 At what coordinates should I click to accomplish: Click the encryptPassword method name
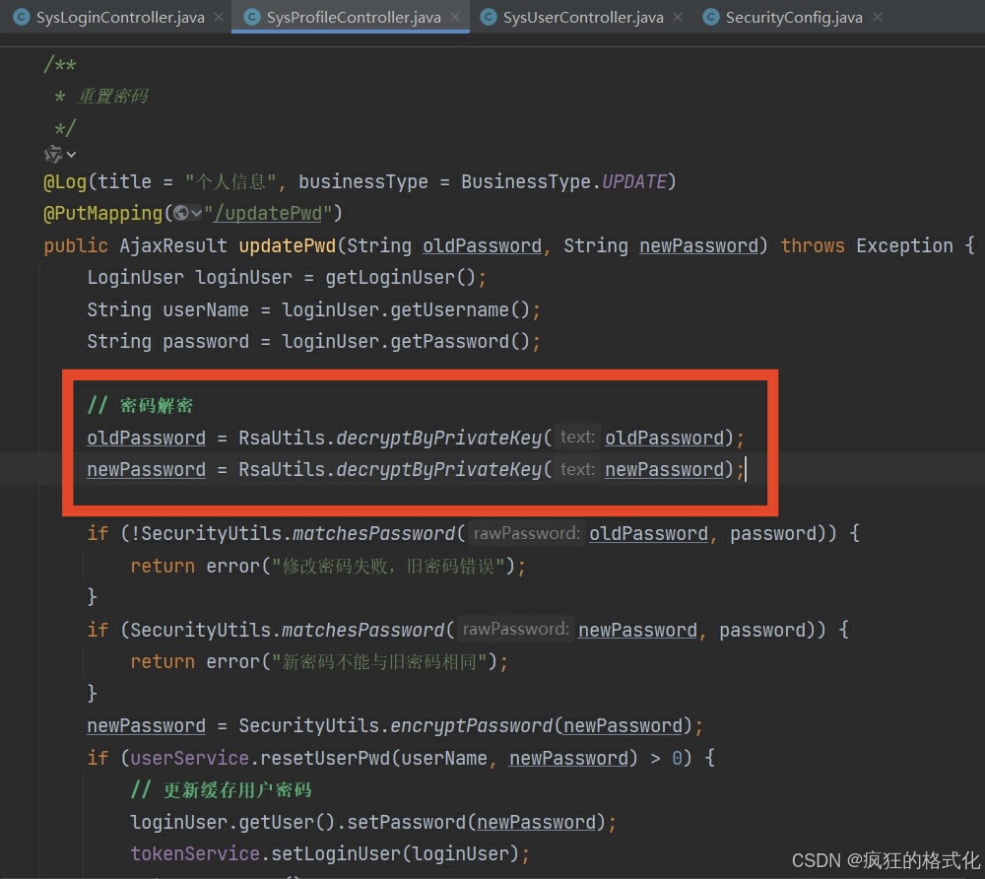pyautogui.click(x=472, y=726)
